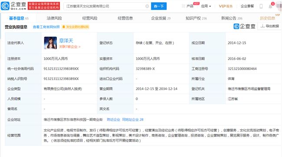Image resolution: width=282 pixels, height=157 pixels.
Task: Open 查看工商官网快照 link
Action: tap(46, 27)
